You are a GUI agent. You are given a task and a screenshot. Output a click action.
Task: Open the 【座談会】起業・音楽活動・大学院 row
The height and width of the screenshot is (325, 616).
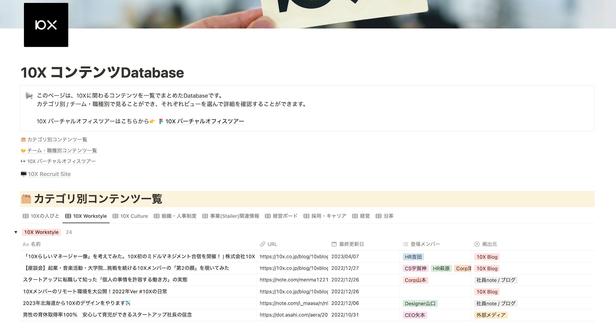coord(126,268)
